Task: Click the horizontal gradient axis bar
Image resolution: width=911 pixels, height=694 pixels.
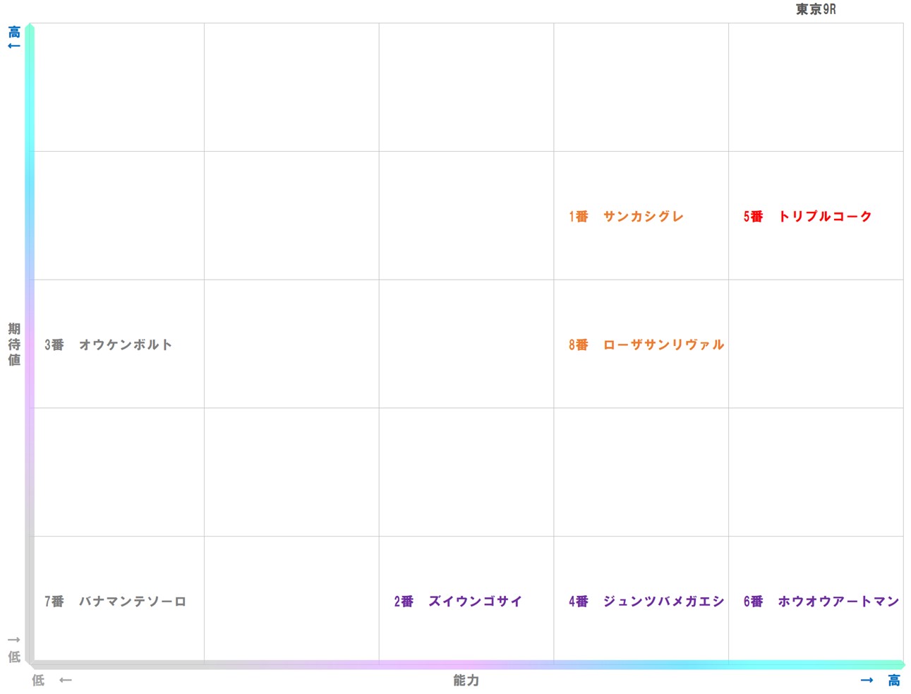Action: [466, 664]
